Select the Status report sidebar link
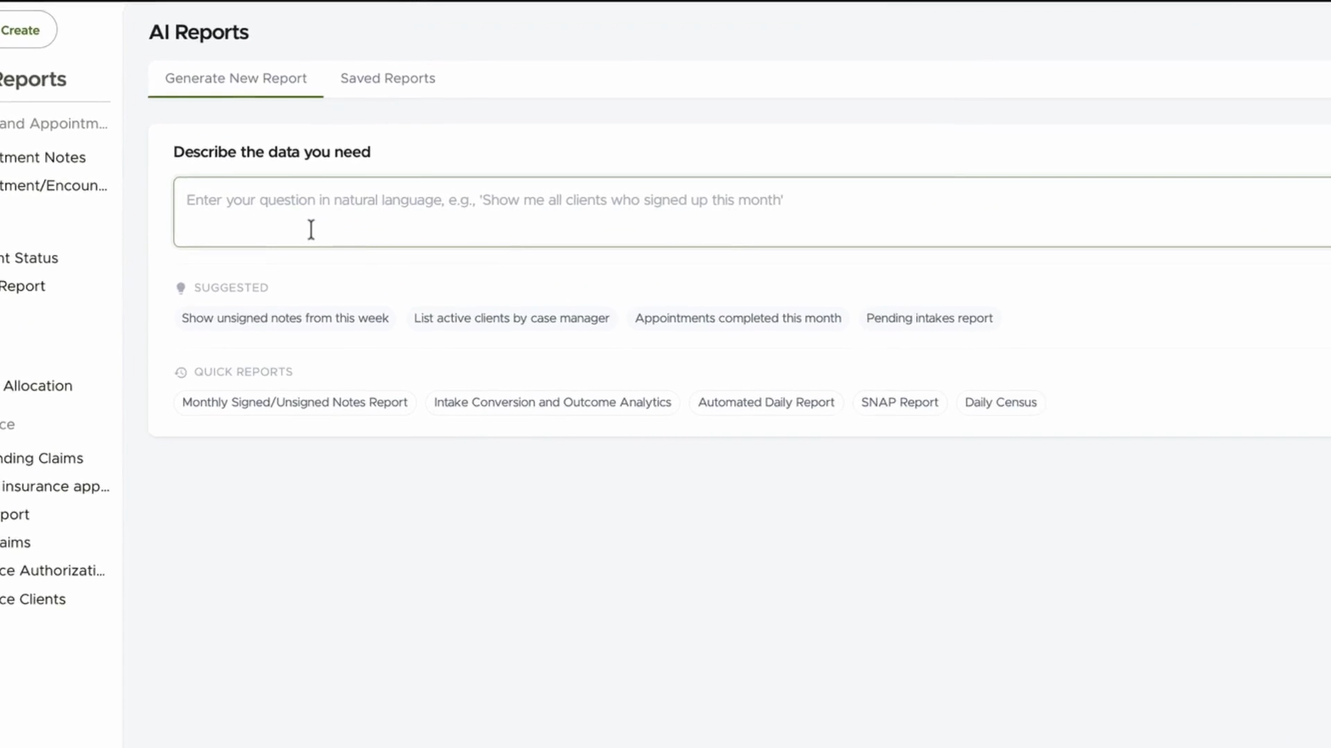The height and width of the screenshot is (748, 1331). click(29, 258)
